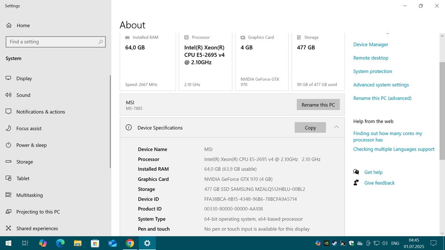The image size is (445, 250).
Task: Click the memory chip icon beside Installed RAM
Action: pyautogui.click(x=127, y=37)
